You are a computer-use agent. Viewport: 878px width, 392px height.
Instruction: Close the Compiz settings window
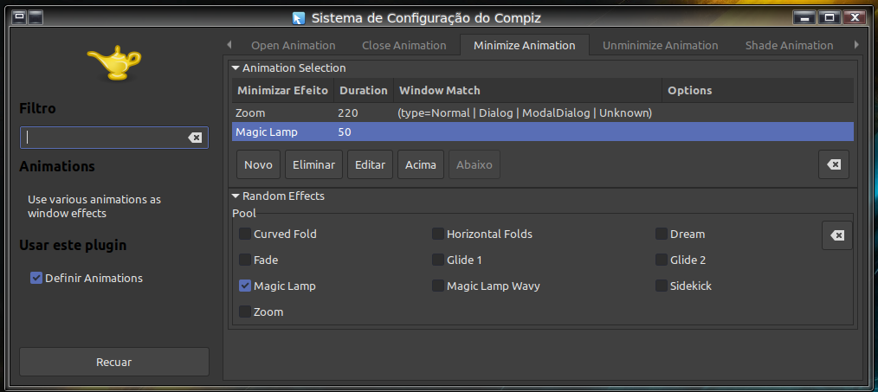point(855,17)
